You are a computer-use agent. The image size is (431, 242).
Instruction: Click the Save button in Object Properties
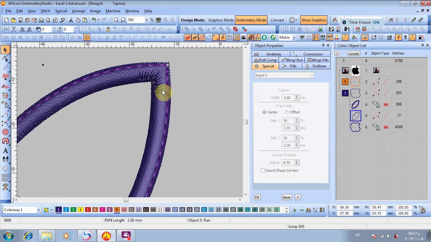(x=286, y=197)
